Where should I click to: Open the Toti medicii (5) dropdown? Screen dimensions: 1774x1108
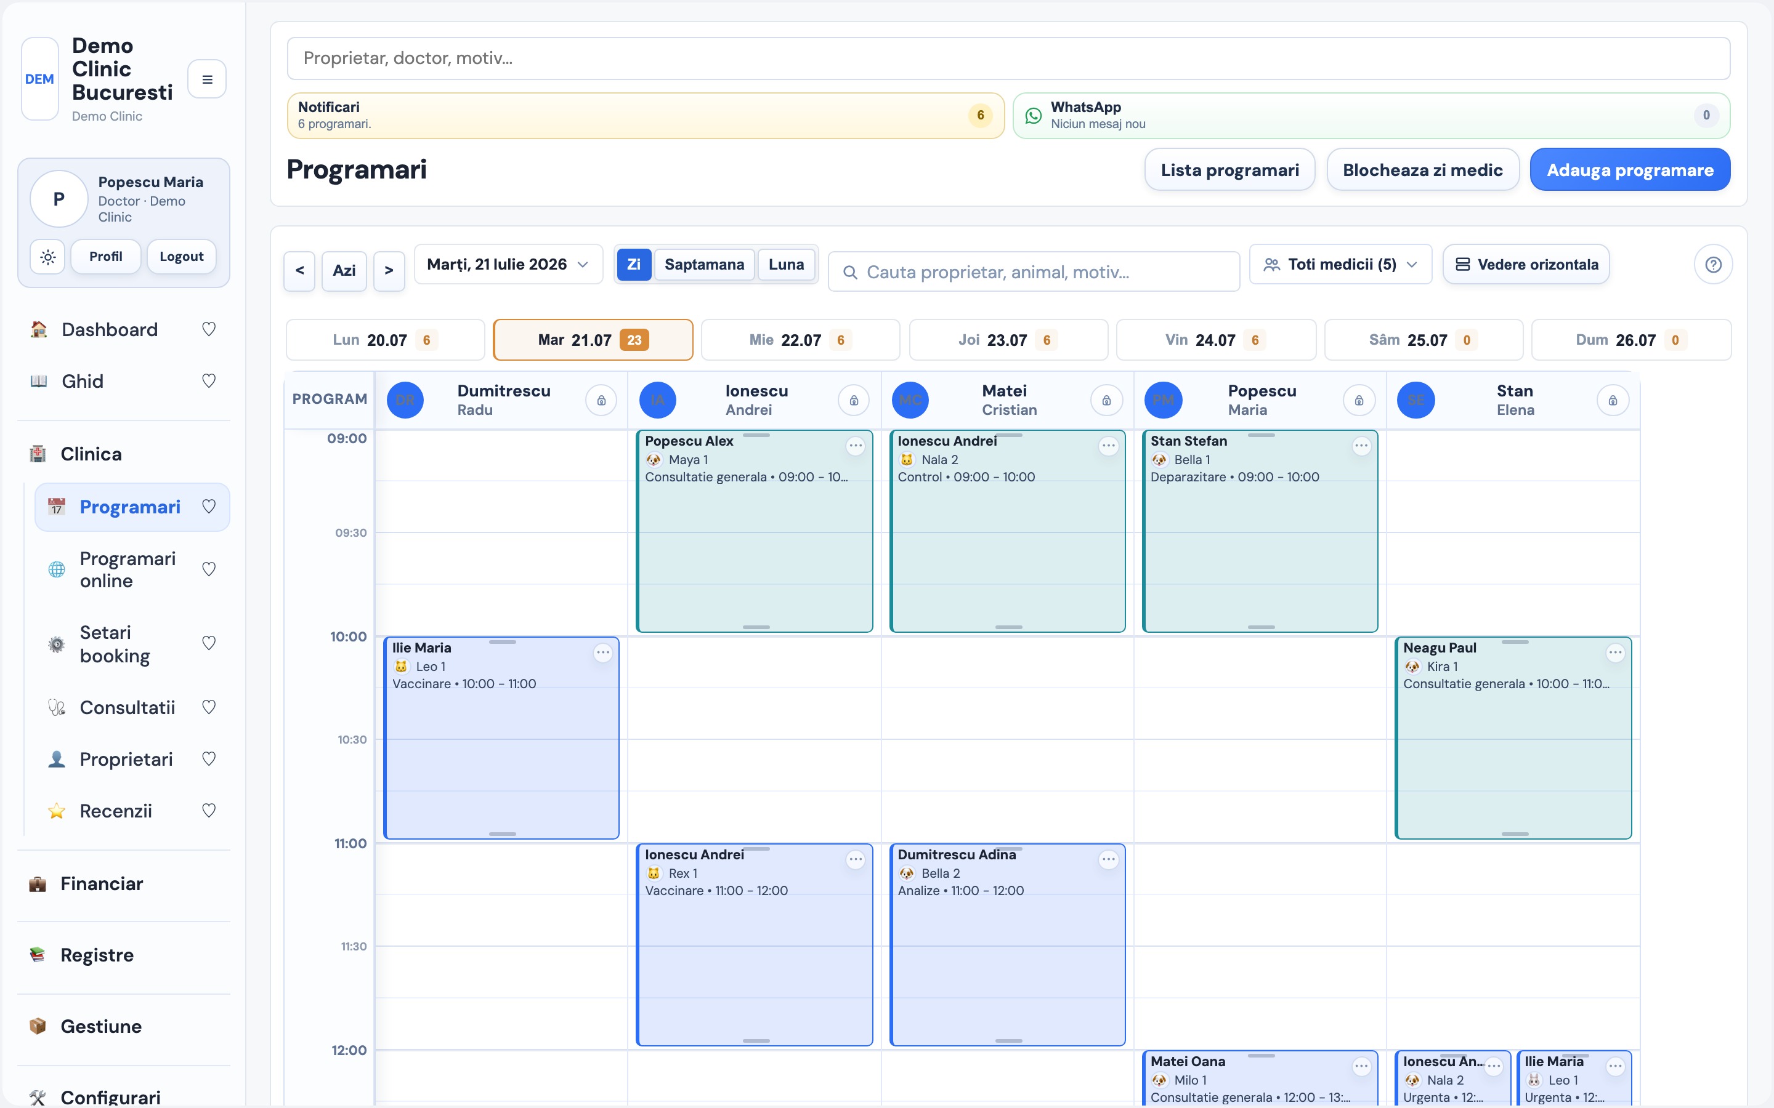click(1340, 264)
